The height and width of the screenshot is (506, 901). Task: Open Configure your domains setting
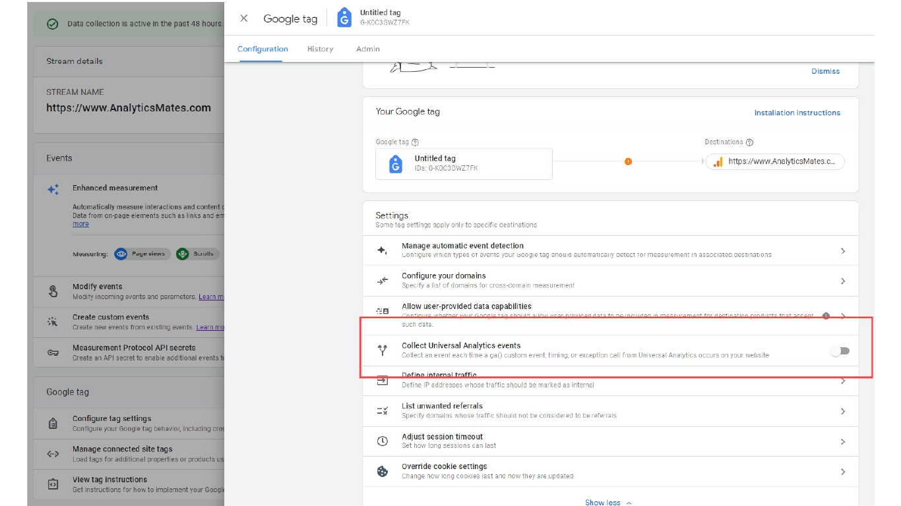point(611,281)
